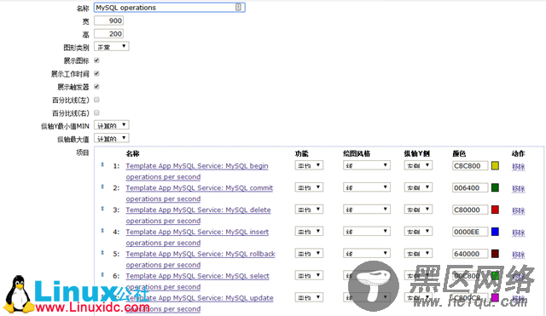Click 移除 for the MySQL rollback item
This screenshot has height=316, width=546.
518,255
